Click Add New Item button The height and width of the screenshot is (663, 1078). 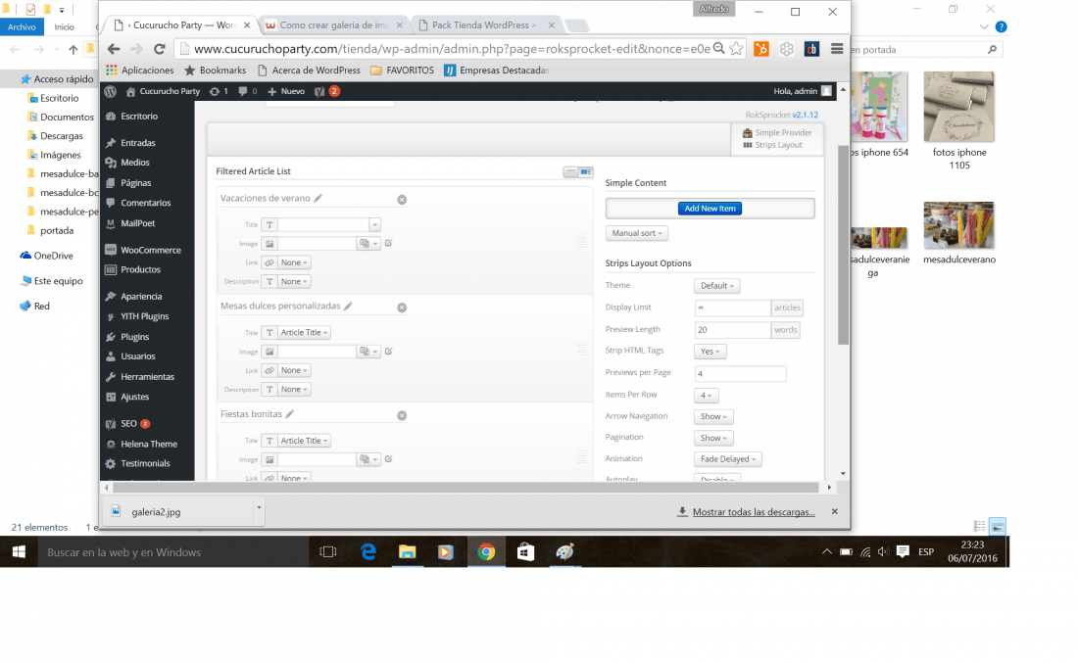(x=710, y=209)
